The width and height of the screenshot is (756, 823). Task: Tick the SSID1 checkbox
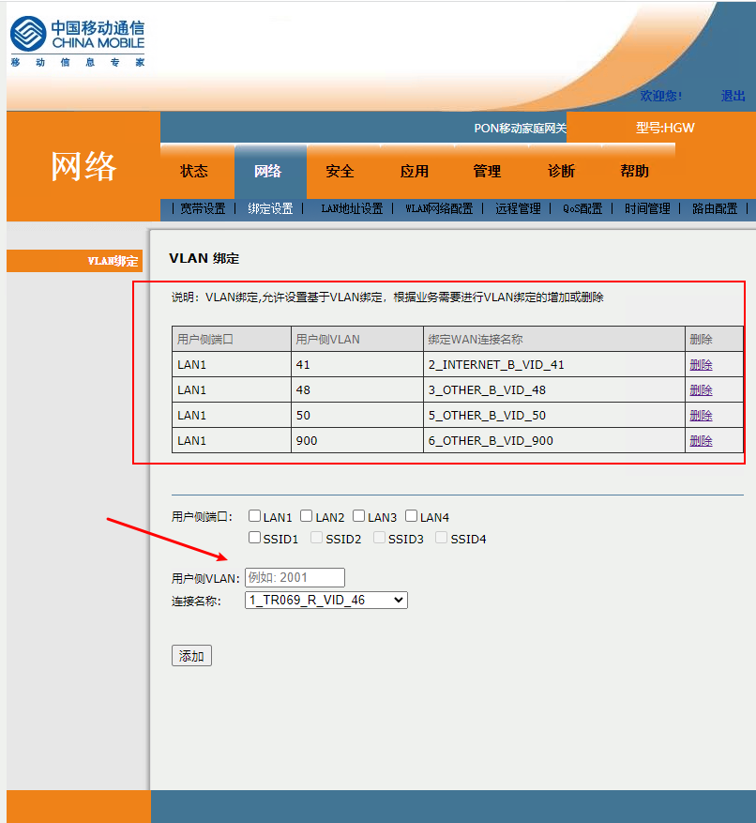(254, 538)
